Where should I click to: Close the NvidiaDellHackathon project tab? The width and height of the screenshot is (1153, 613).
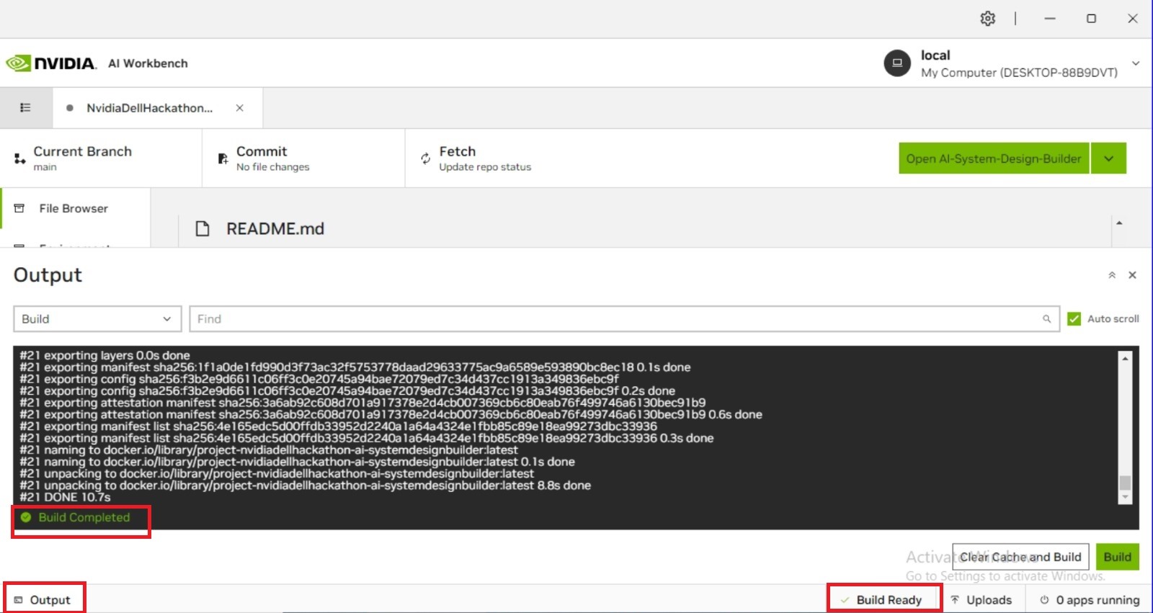pos(239,108)
